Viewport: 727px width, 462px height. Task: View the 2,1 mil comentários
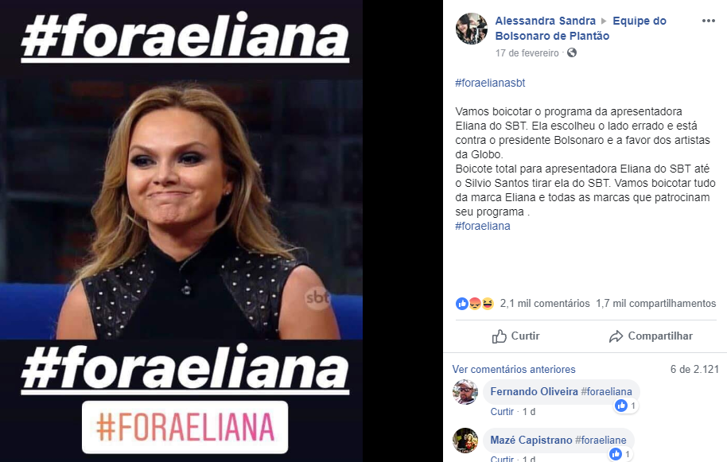tap(545, 304)
